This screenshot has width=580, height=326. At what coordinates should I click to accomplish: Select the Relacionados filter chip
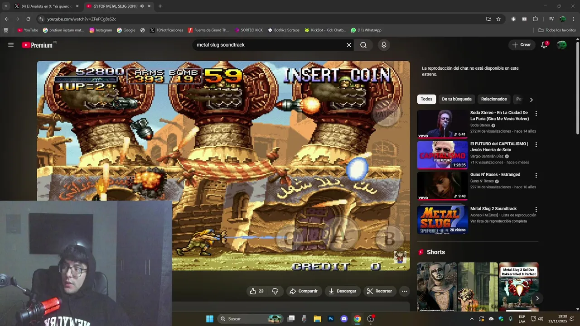[x=494, y=99]
